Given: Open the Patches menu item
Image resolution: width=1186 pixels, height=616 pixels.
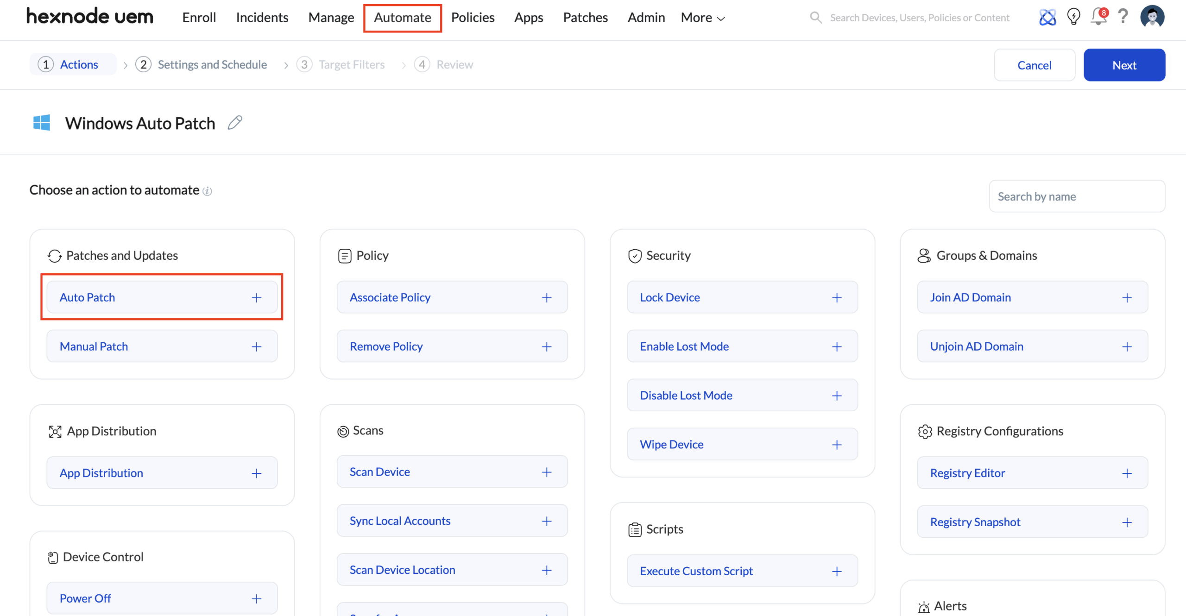Looking at the screenshot, I should [585, 18].
